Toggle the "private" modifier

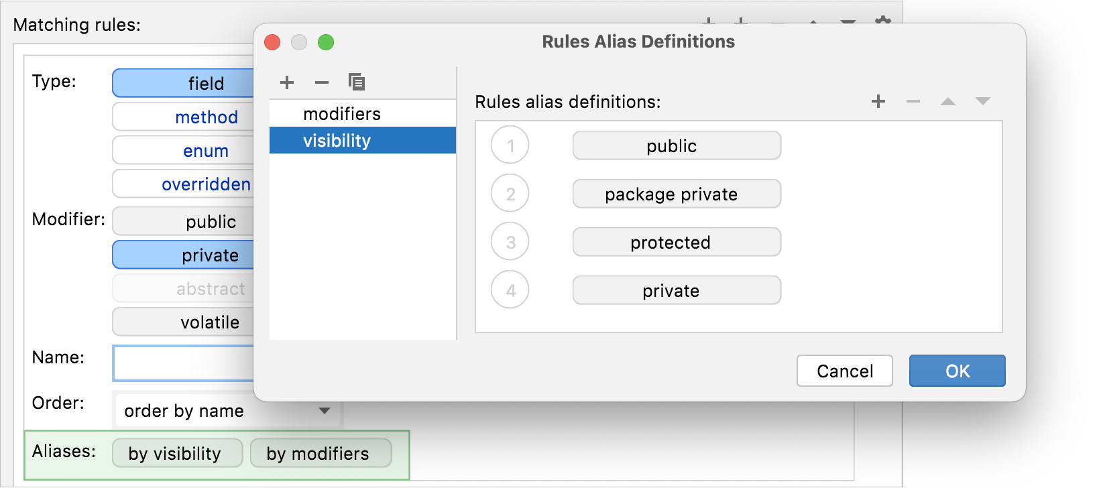[209, 255]
